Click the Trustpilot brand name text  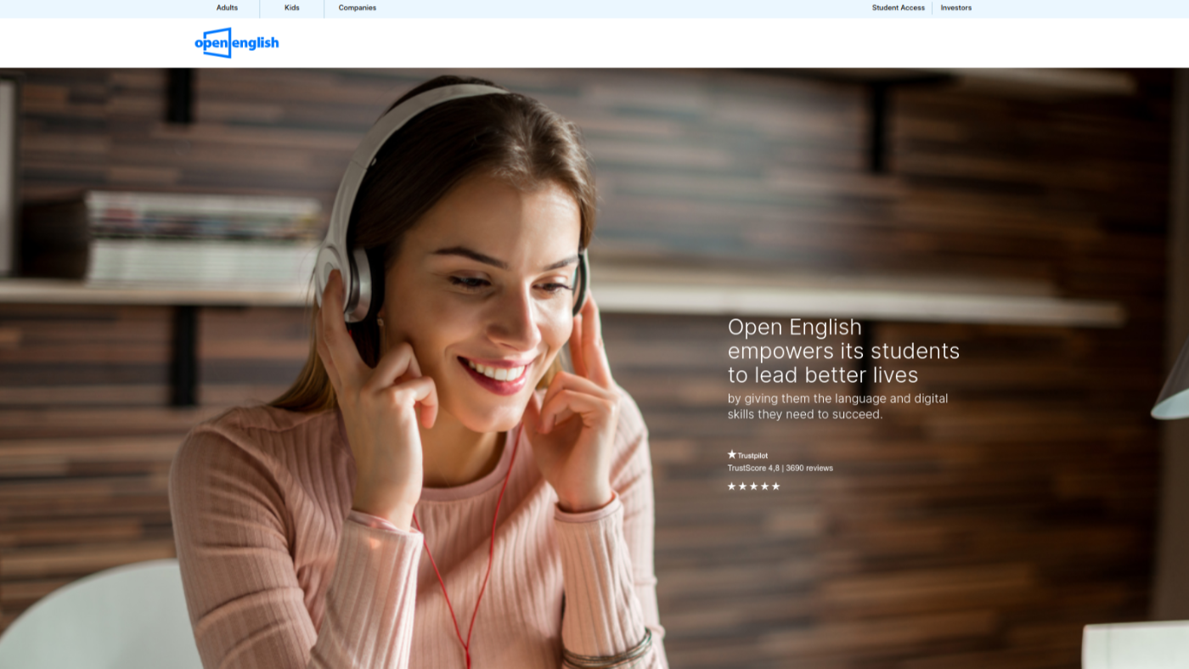752,456
